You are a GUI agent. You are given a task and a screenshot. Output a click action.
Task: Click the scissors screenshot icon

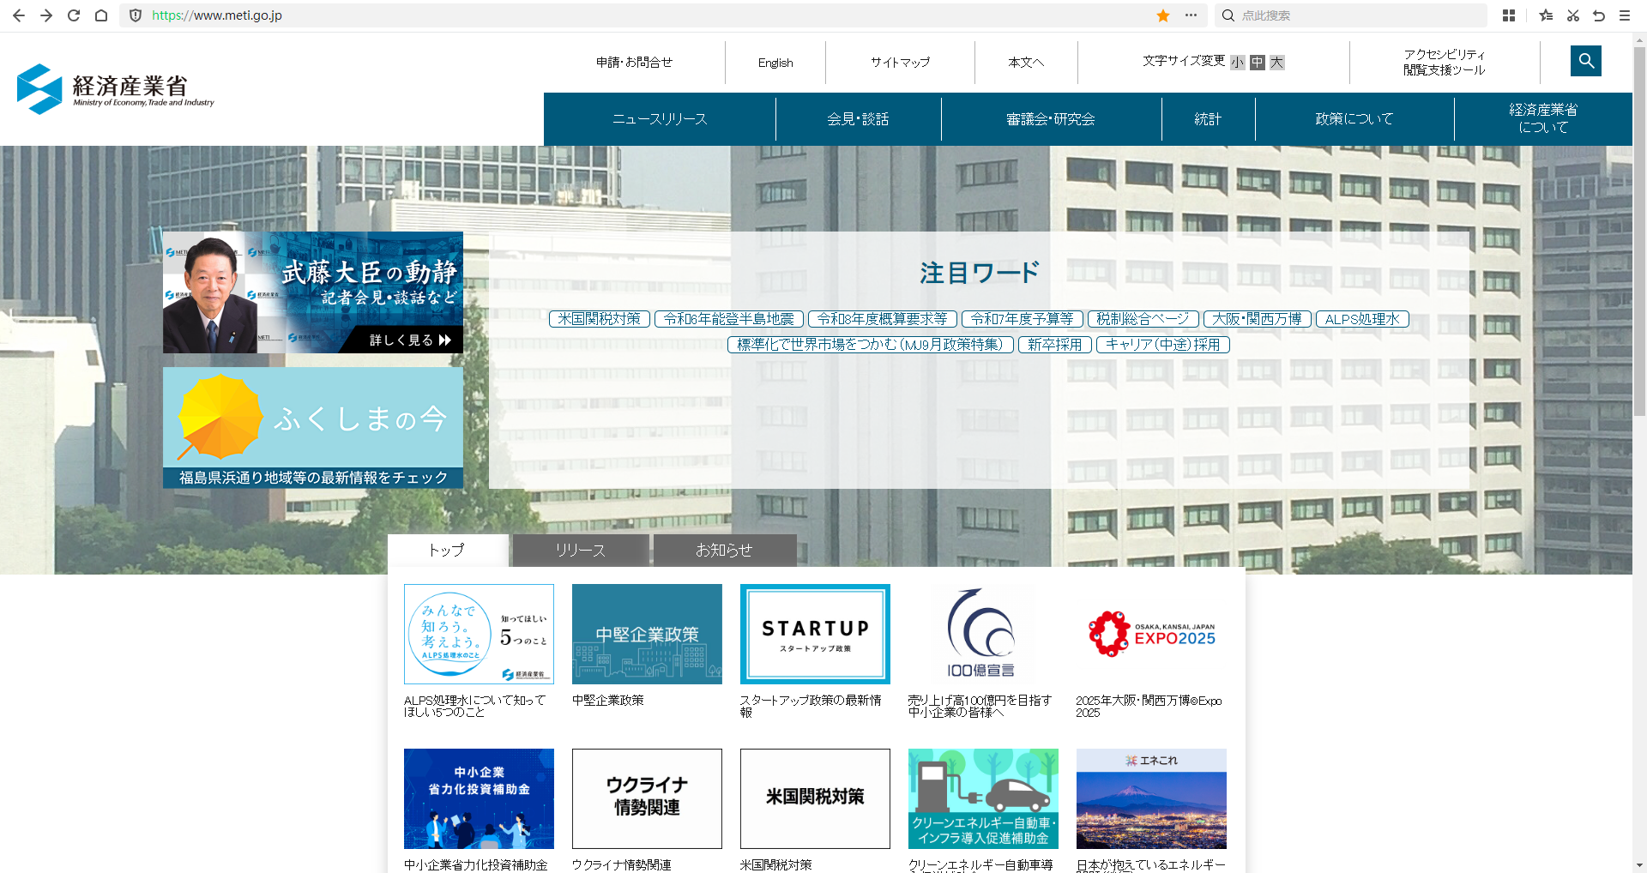click(x=1572, y=15)
